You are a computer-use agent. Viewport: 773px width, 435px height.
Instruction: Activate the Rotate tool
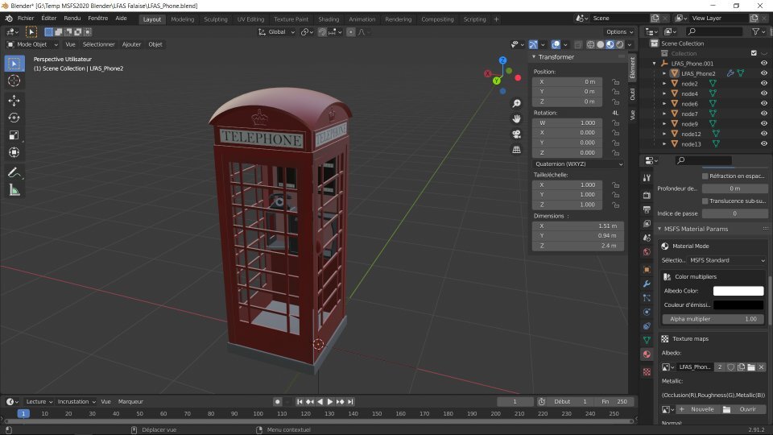[14, 118]
